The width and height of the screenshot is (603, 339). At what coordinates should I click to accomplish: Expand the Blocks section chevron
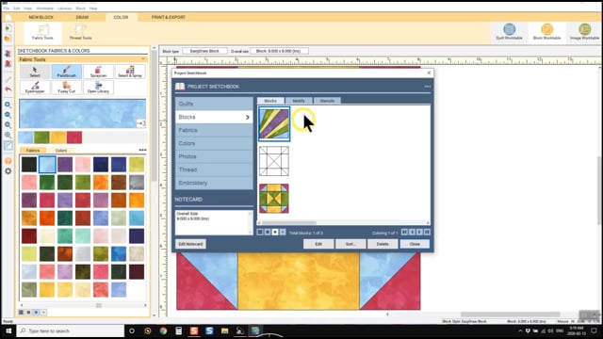tap(248, 117)
